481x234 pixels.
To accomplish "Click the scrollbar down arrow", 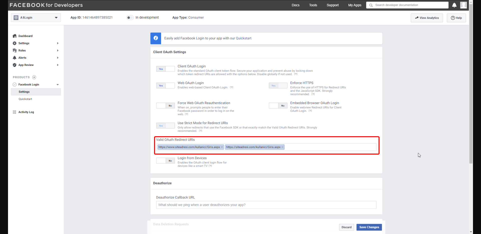I will (x=471, y=232).
